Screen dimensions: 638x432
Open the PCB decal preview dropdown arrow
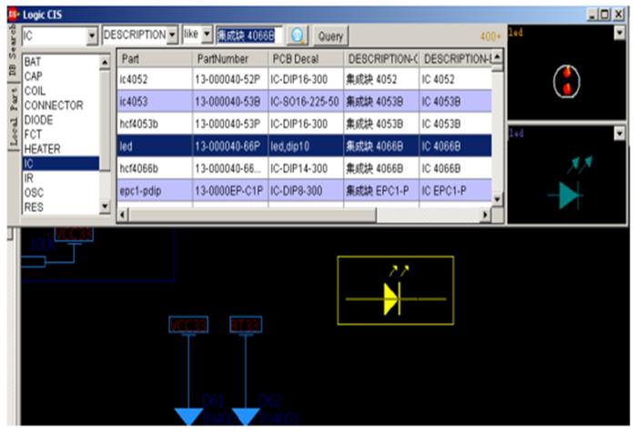[619, 32]
